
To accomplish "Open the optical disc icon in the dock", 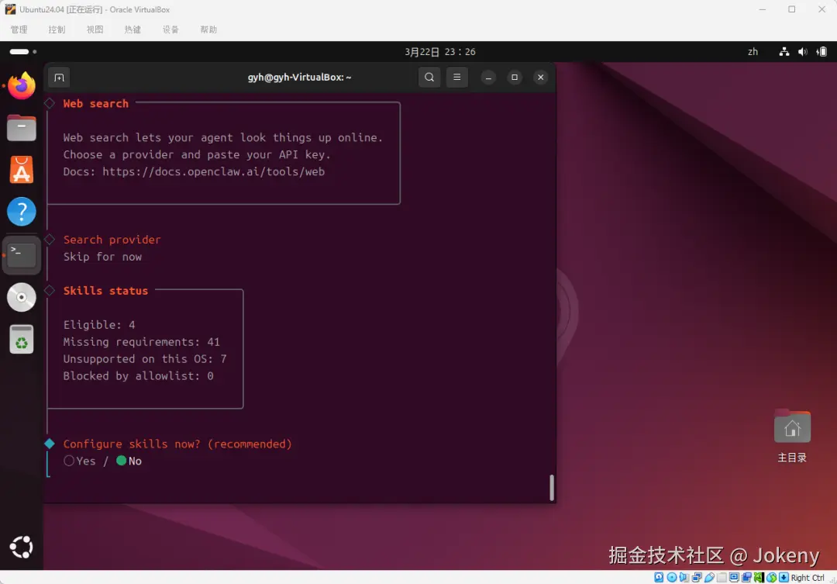I will coord(22,297).
